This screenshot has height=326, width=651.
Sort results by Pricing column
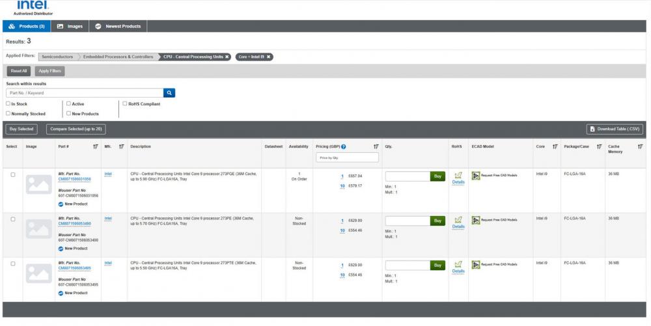[x=375, y=146]
